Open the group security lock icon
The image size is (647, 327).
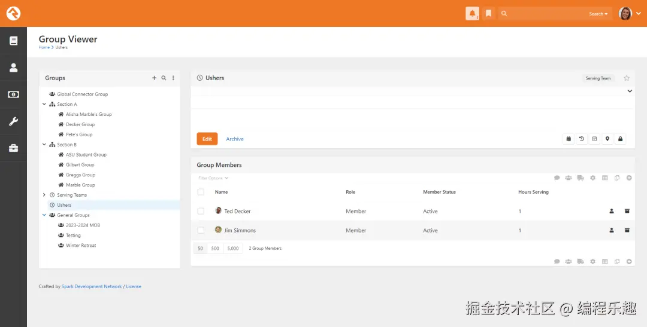point(620,139)
